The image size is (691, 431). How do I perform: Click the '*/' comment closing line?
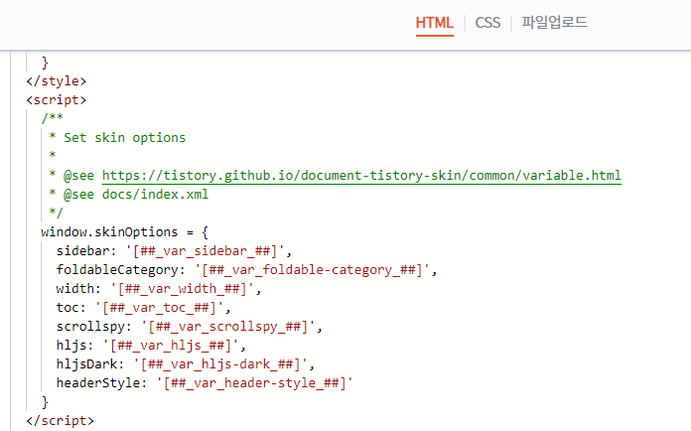(x=56, y=213)
